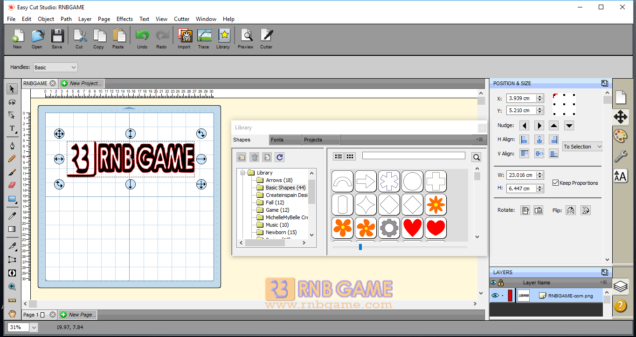This screenshot has height=337, width=636.
Task: Pick the Text tool in left toolbar
Action: (x=12, y=128)
